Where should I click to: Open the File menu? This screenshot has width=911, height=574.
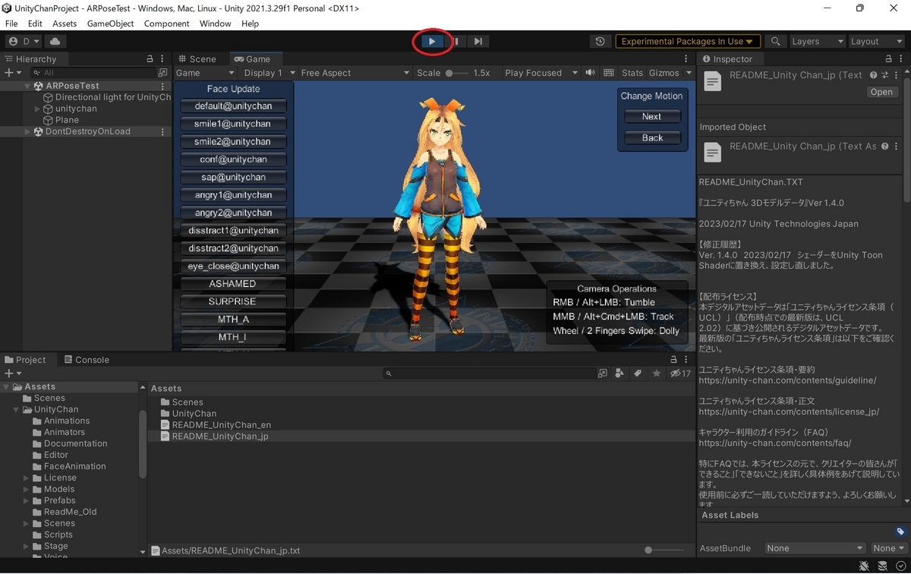click(11, 24)
